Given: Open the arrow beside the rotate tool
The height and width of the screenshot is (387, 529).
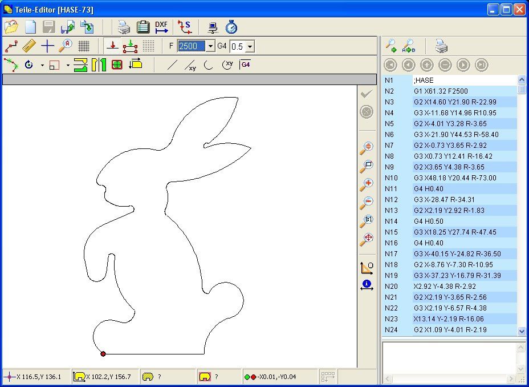Looking at the screenshot, I should tap(42, 65).
